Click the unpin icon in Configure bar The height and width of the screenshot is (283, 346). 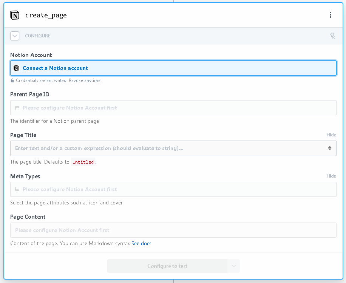pyautogui.click(x=332, y=36)
